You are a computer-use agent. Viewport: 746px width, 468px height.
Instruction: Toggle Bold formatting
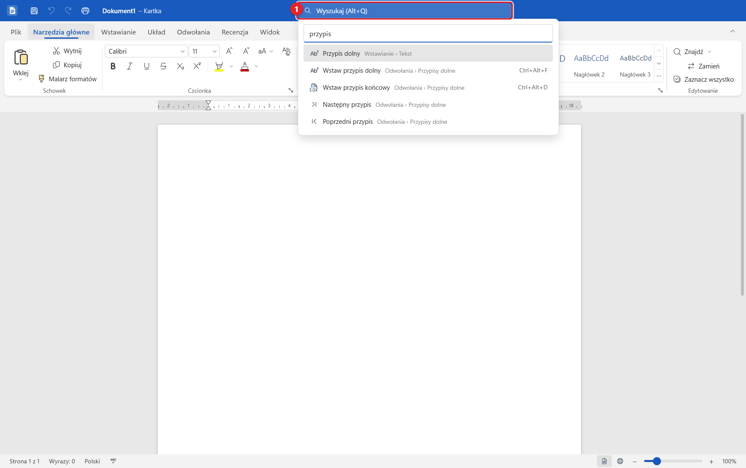[x=113, y=66]
